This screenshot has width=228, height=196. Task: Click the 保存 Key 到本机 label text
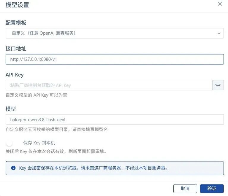pos(39,143)
